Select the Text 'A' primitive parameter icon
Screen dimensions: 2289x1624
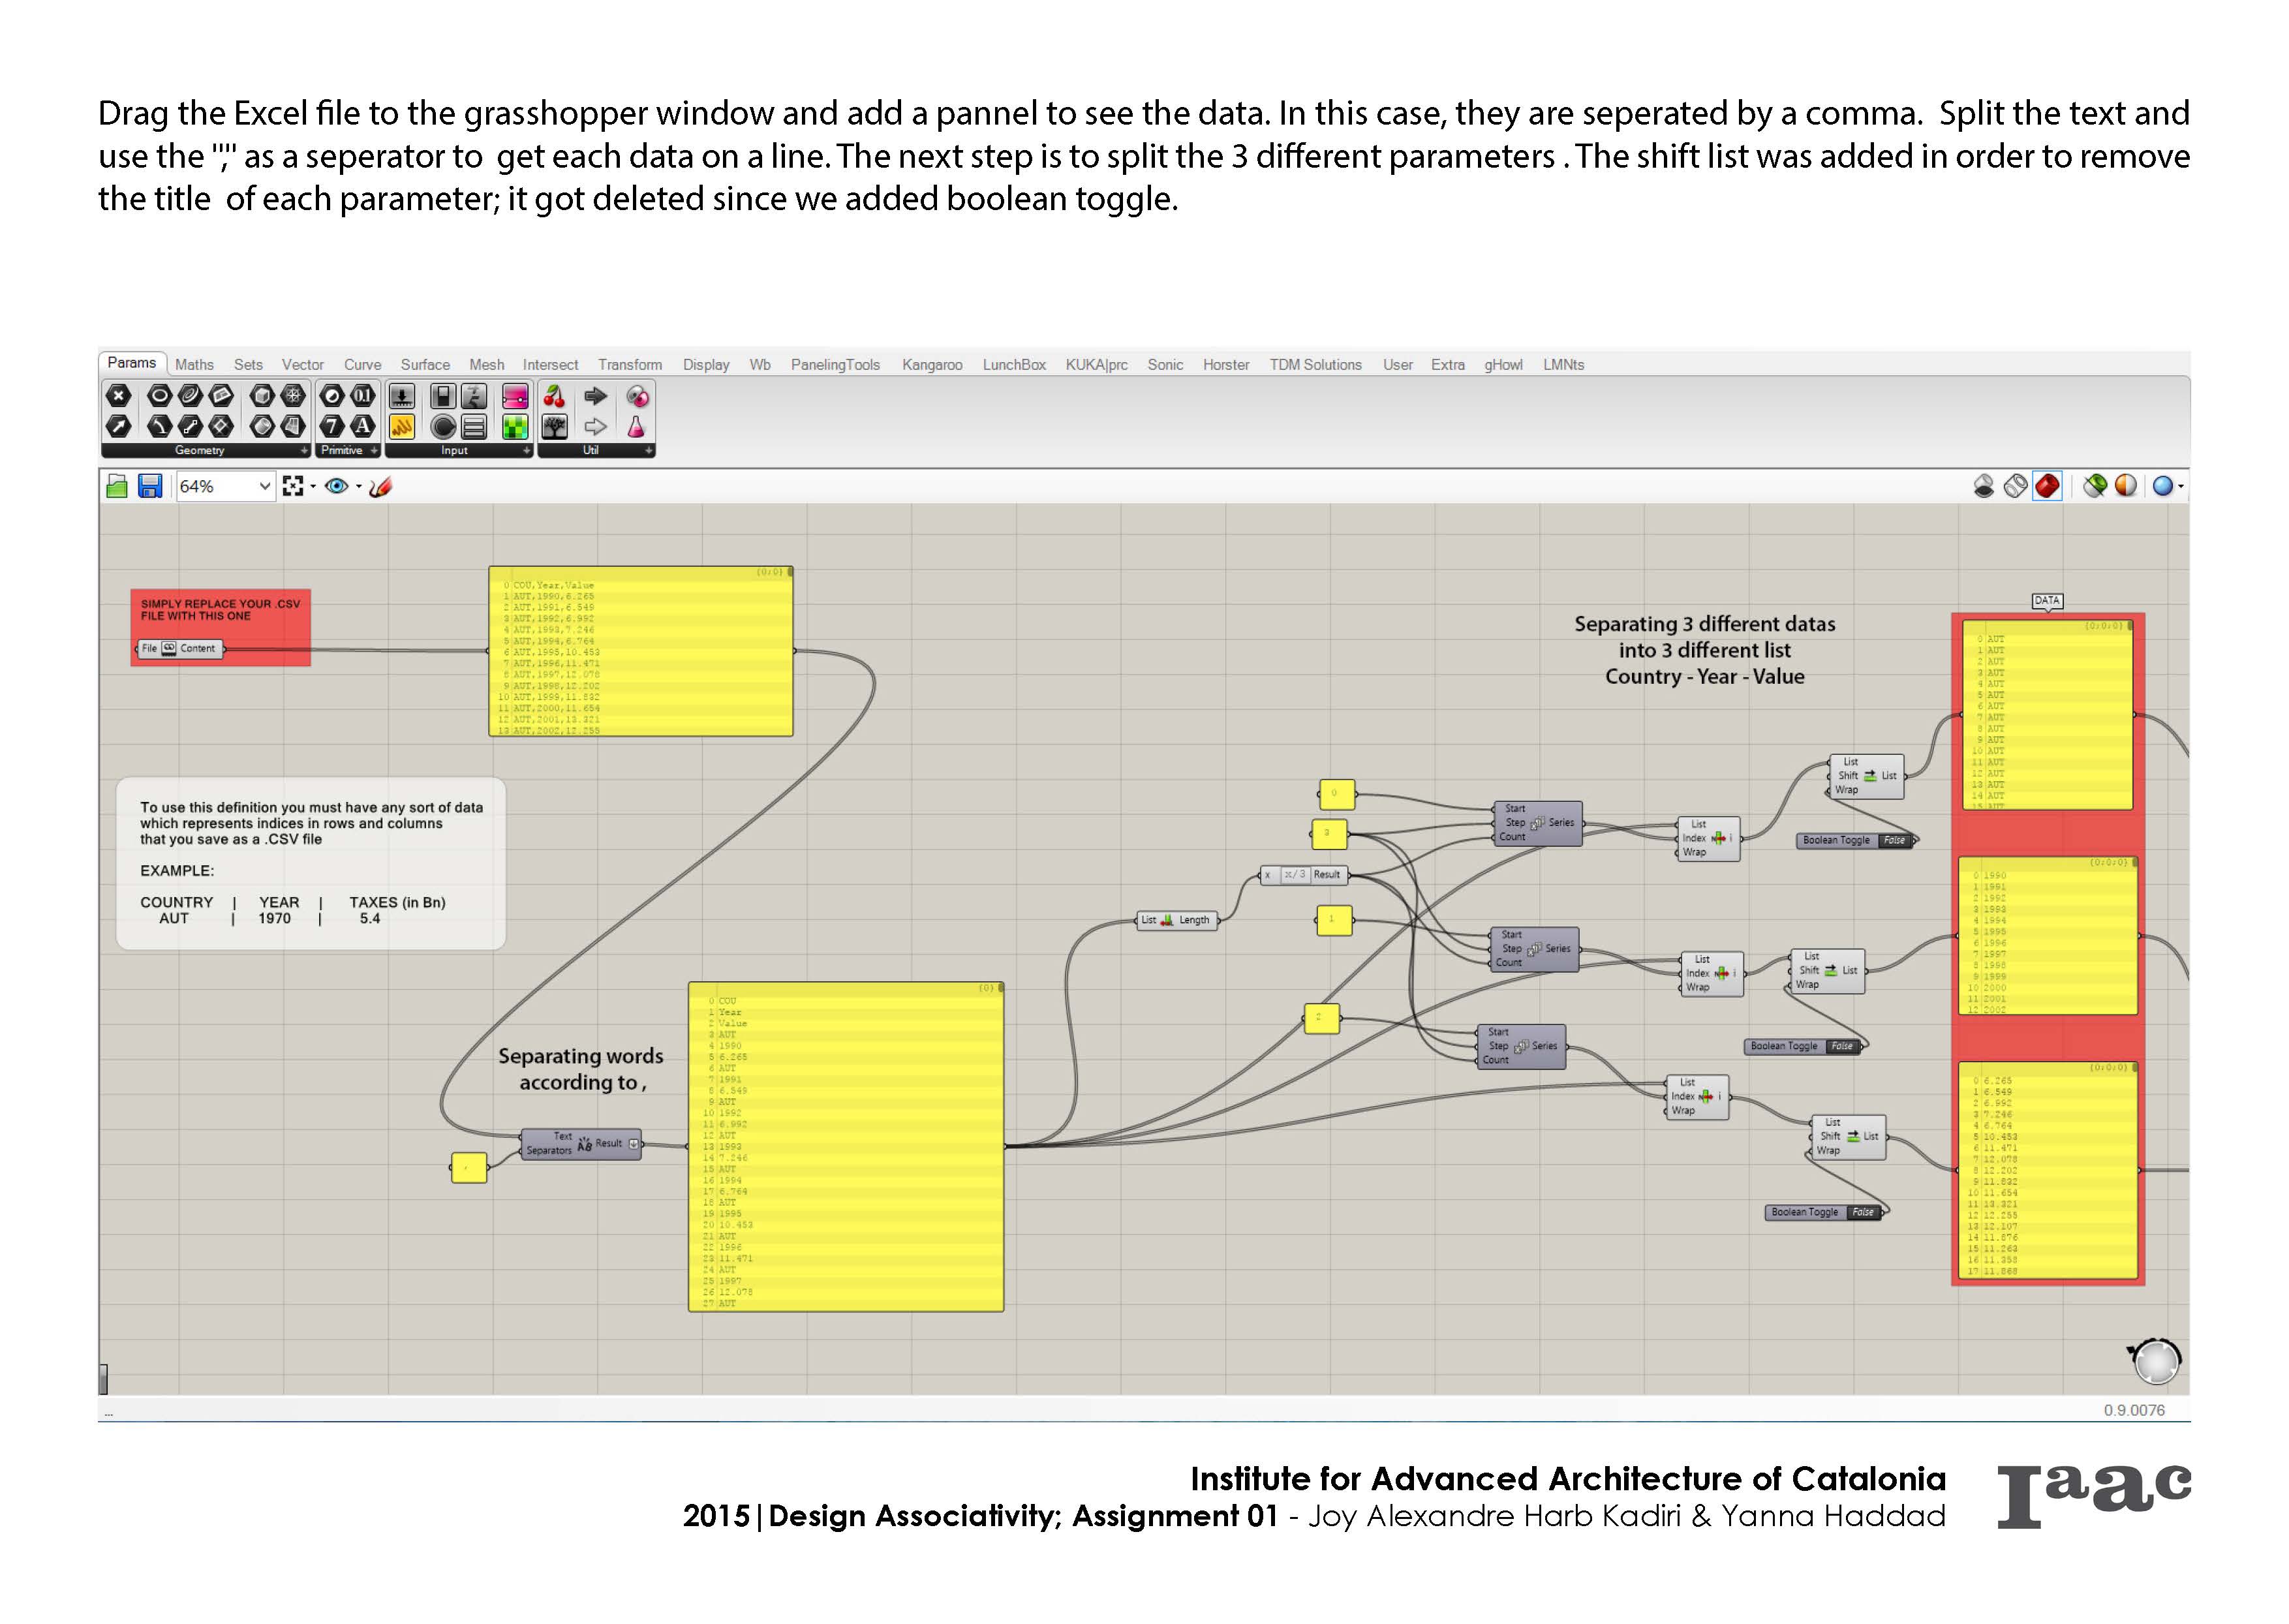[362, 427]
